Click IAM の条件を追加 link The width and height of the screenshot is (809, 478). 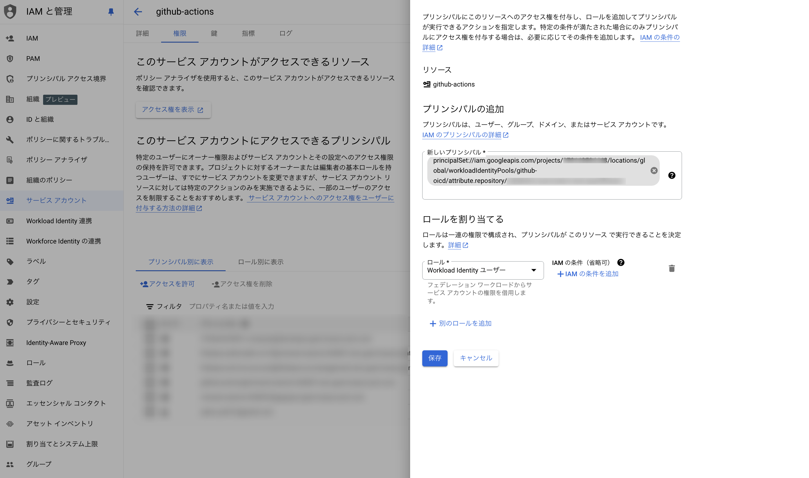coord(588,274)
